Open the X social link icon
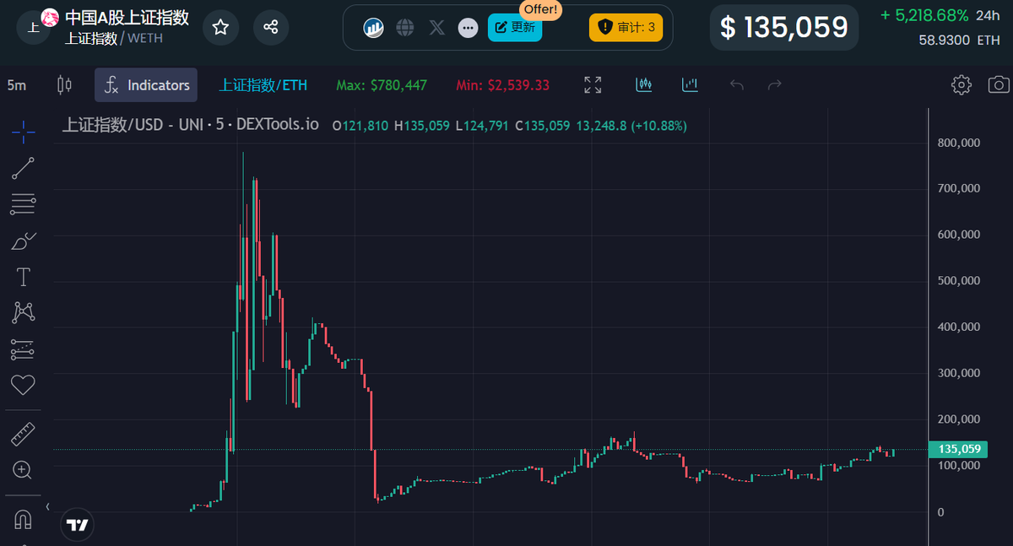 (436, 28)
